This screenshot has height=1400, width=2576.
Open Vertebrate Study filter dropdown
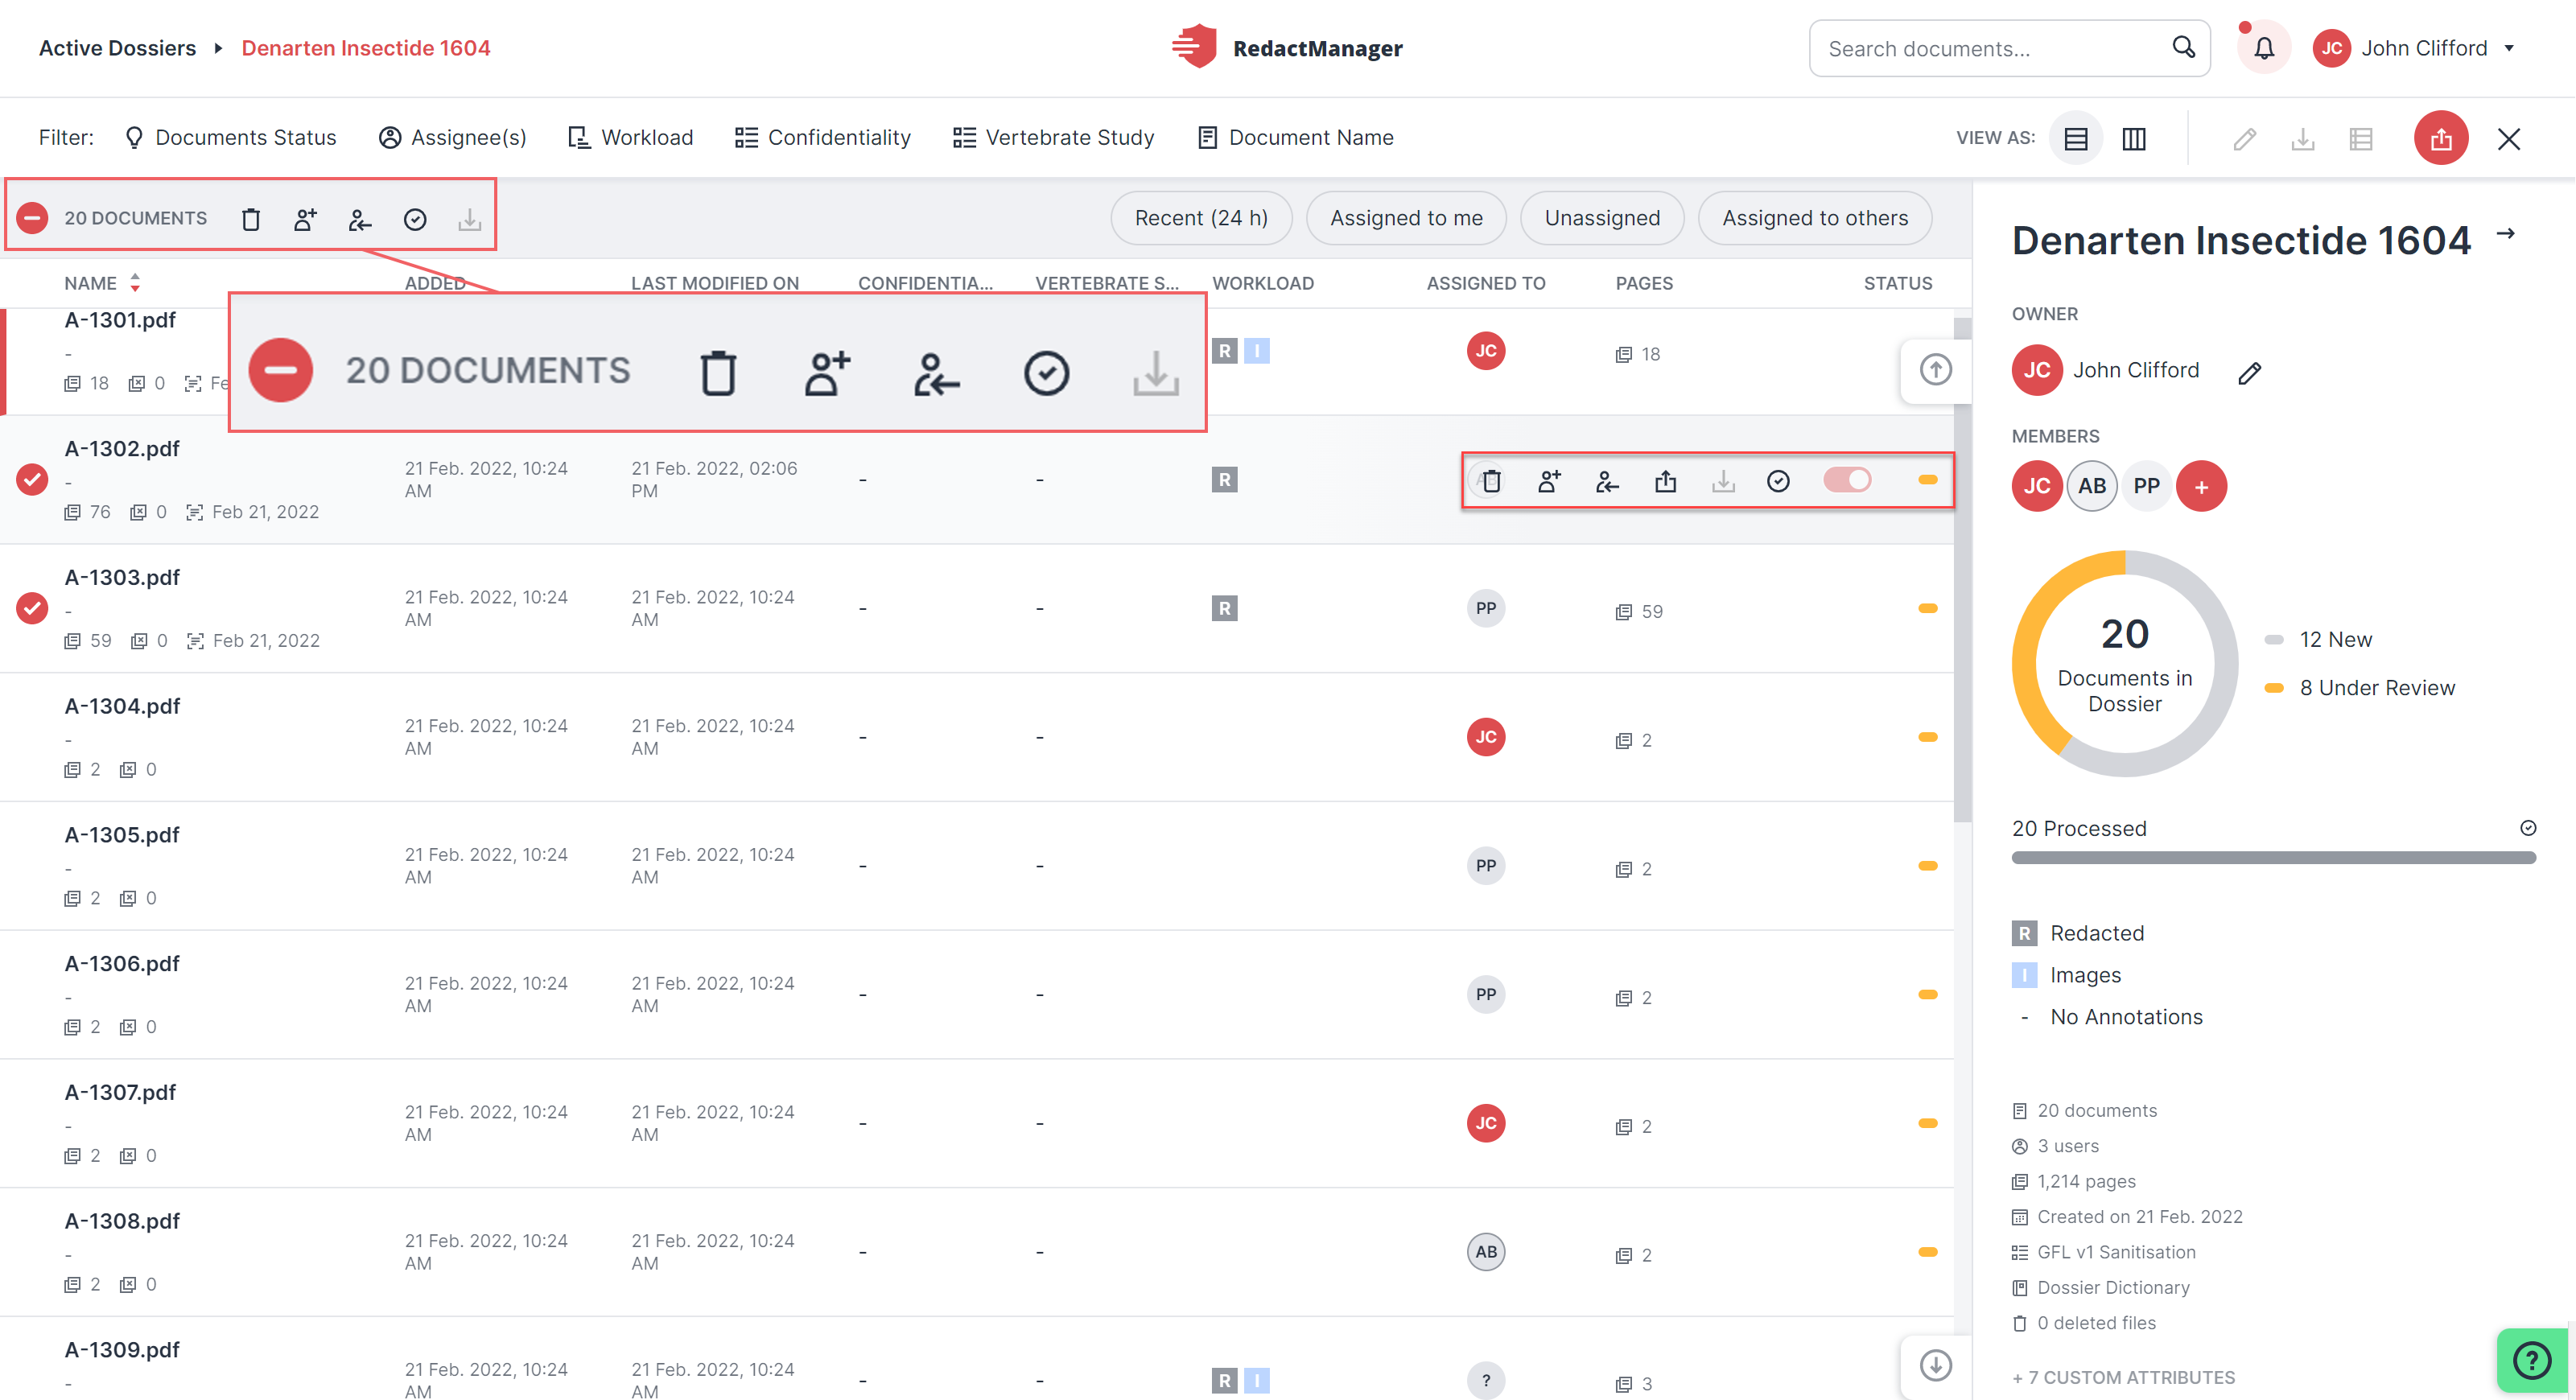pos(1053,138)
